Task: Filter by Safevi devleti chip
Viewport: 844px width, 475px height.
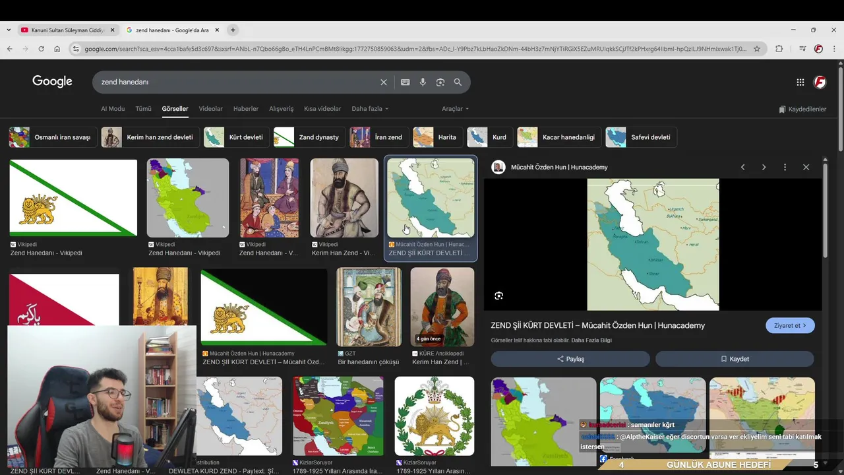Action: (x=641, y=137)
